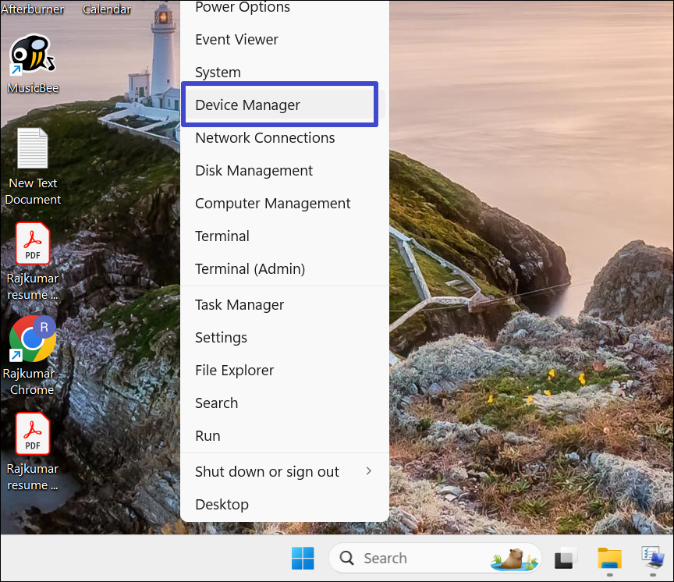Click the laptop checklist icon on the taskbar
Viewport: 674px width, 582px height.
pos(652,559)
